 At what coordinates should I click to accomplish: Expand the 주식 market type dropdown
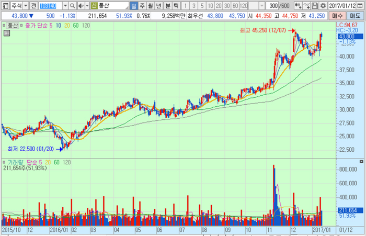pyautogui.click(x=25, y=5)
